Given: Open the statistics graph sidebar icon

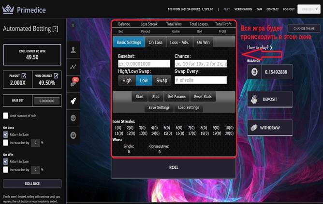Looking at the screenshot, I should click(73, 67).
